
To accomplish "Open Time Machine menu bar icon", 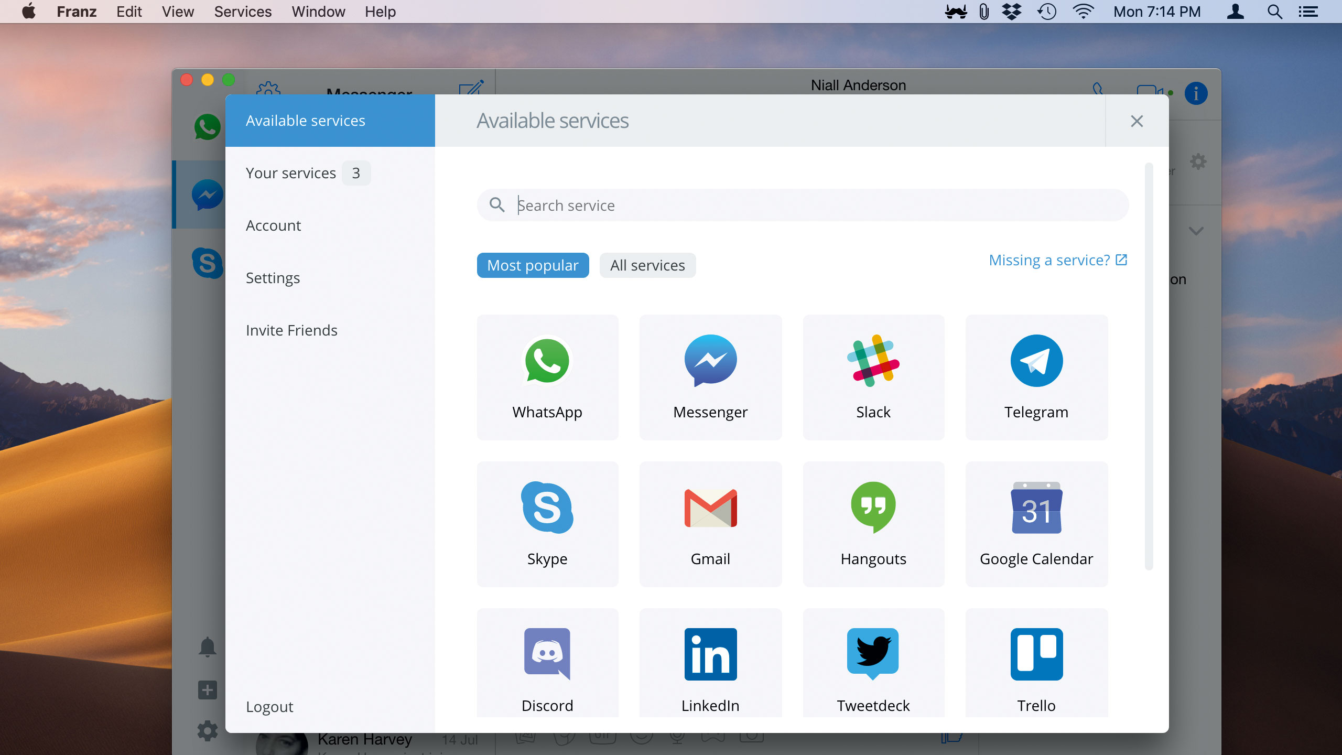I will point(1047,12).
